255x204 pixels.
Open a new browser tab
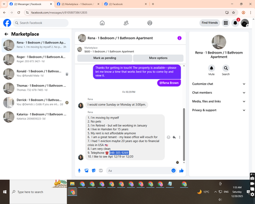click(153, 4)
